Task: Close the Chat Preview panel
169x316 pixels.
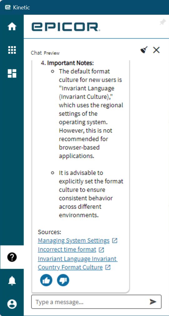Action: pos(156,50)
